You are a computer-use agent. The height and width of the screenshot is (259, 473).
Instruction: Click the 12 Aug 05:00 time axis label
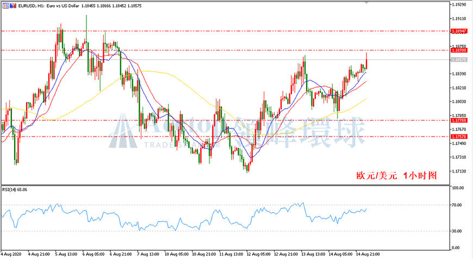(x=259, y=254)
